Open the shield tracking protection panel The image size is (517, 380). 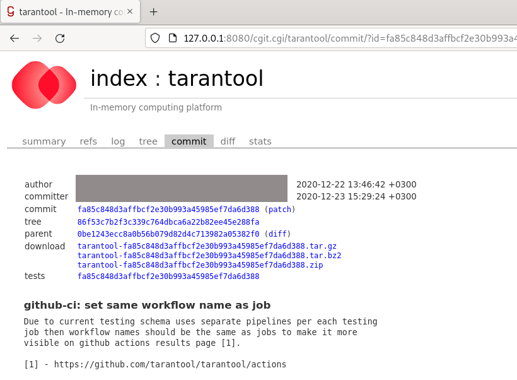155,39
